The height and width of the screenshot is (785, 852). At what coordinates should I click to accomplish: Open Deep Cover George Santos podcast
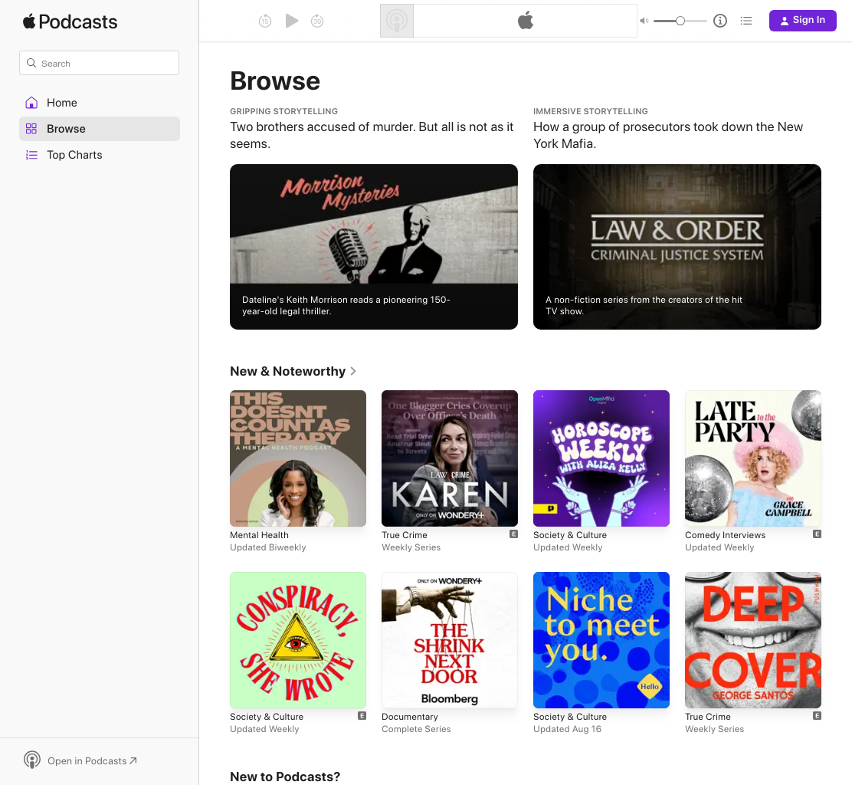(753, 640)
